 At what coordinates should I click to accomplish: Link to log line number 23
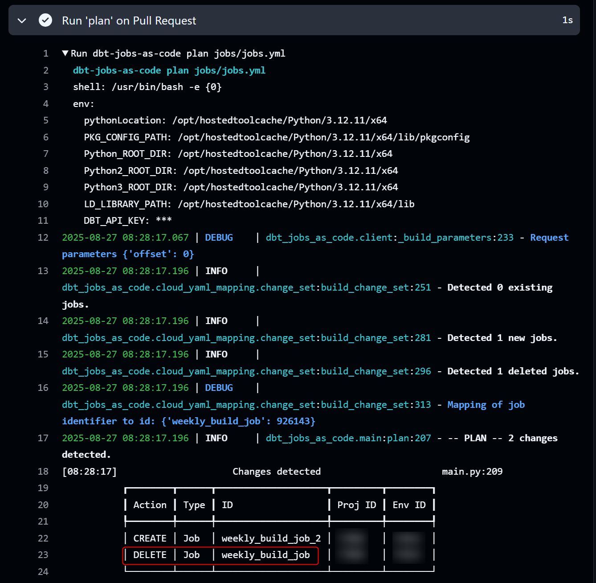click(43, 555)
